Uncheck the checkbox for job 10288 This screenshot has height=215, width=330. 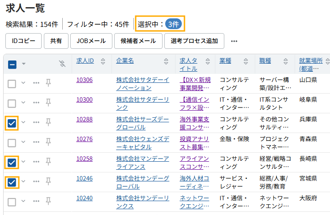(x=12, y=123)
